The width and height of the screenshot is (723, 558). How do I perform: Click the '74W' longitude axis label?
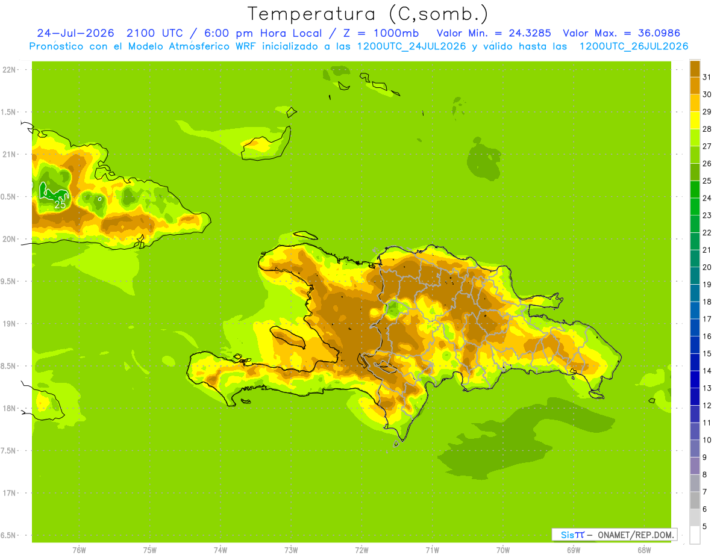click(221, 550)
